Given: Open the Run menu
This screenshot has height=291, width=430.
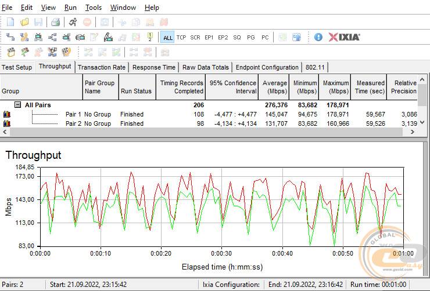Looking at the screenshot, I should [x=70, y=8].
